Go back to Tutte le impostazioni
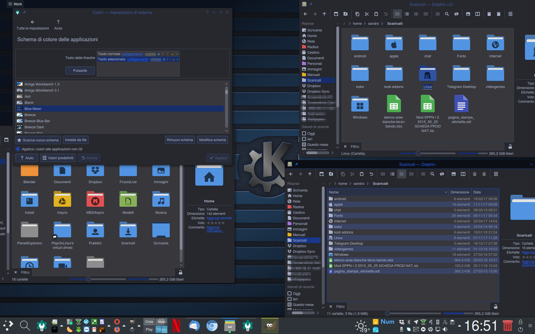 pos(33,24)
